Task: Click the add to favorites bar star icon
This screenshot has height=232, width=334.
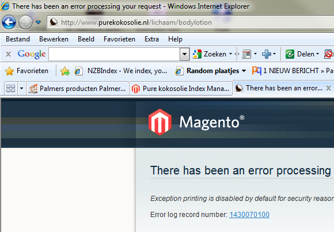Action: [x=65, y=71]
